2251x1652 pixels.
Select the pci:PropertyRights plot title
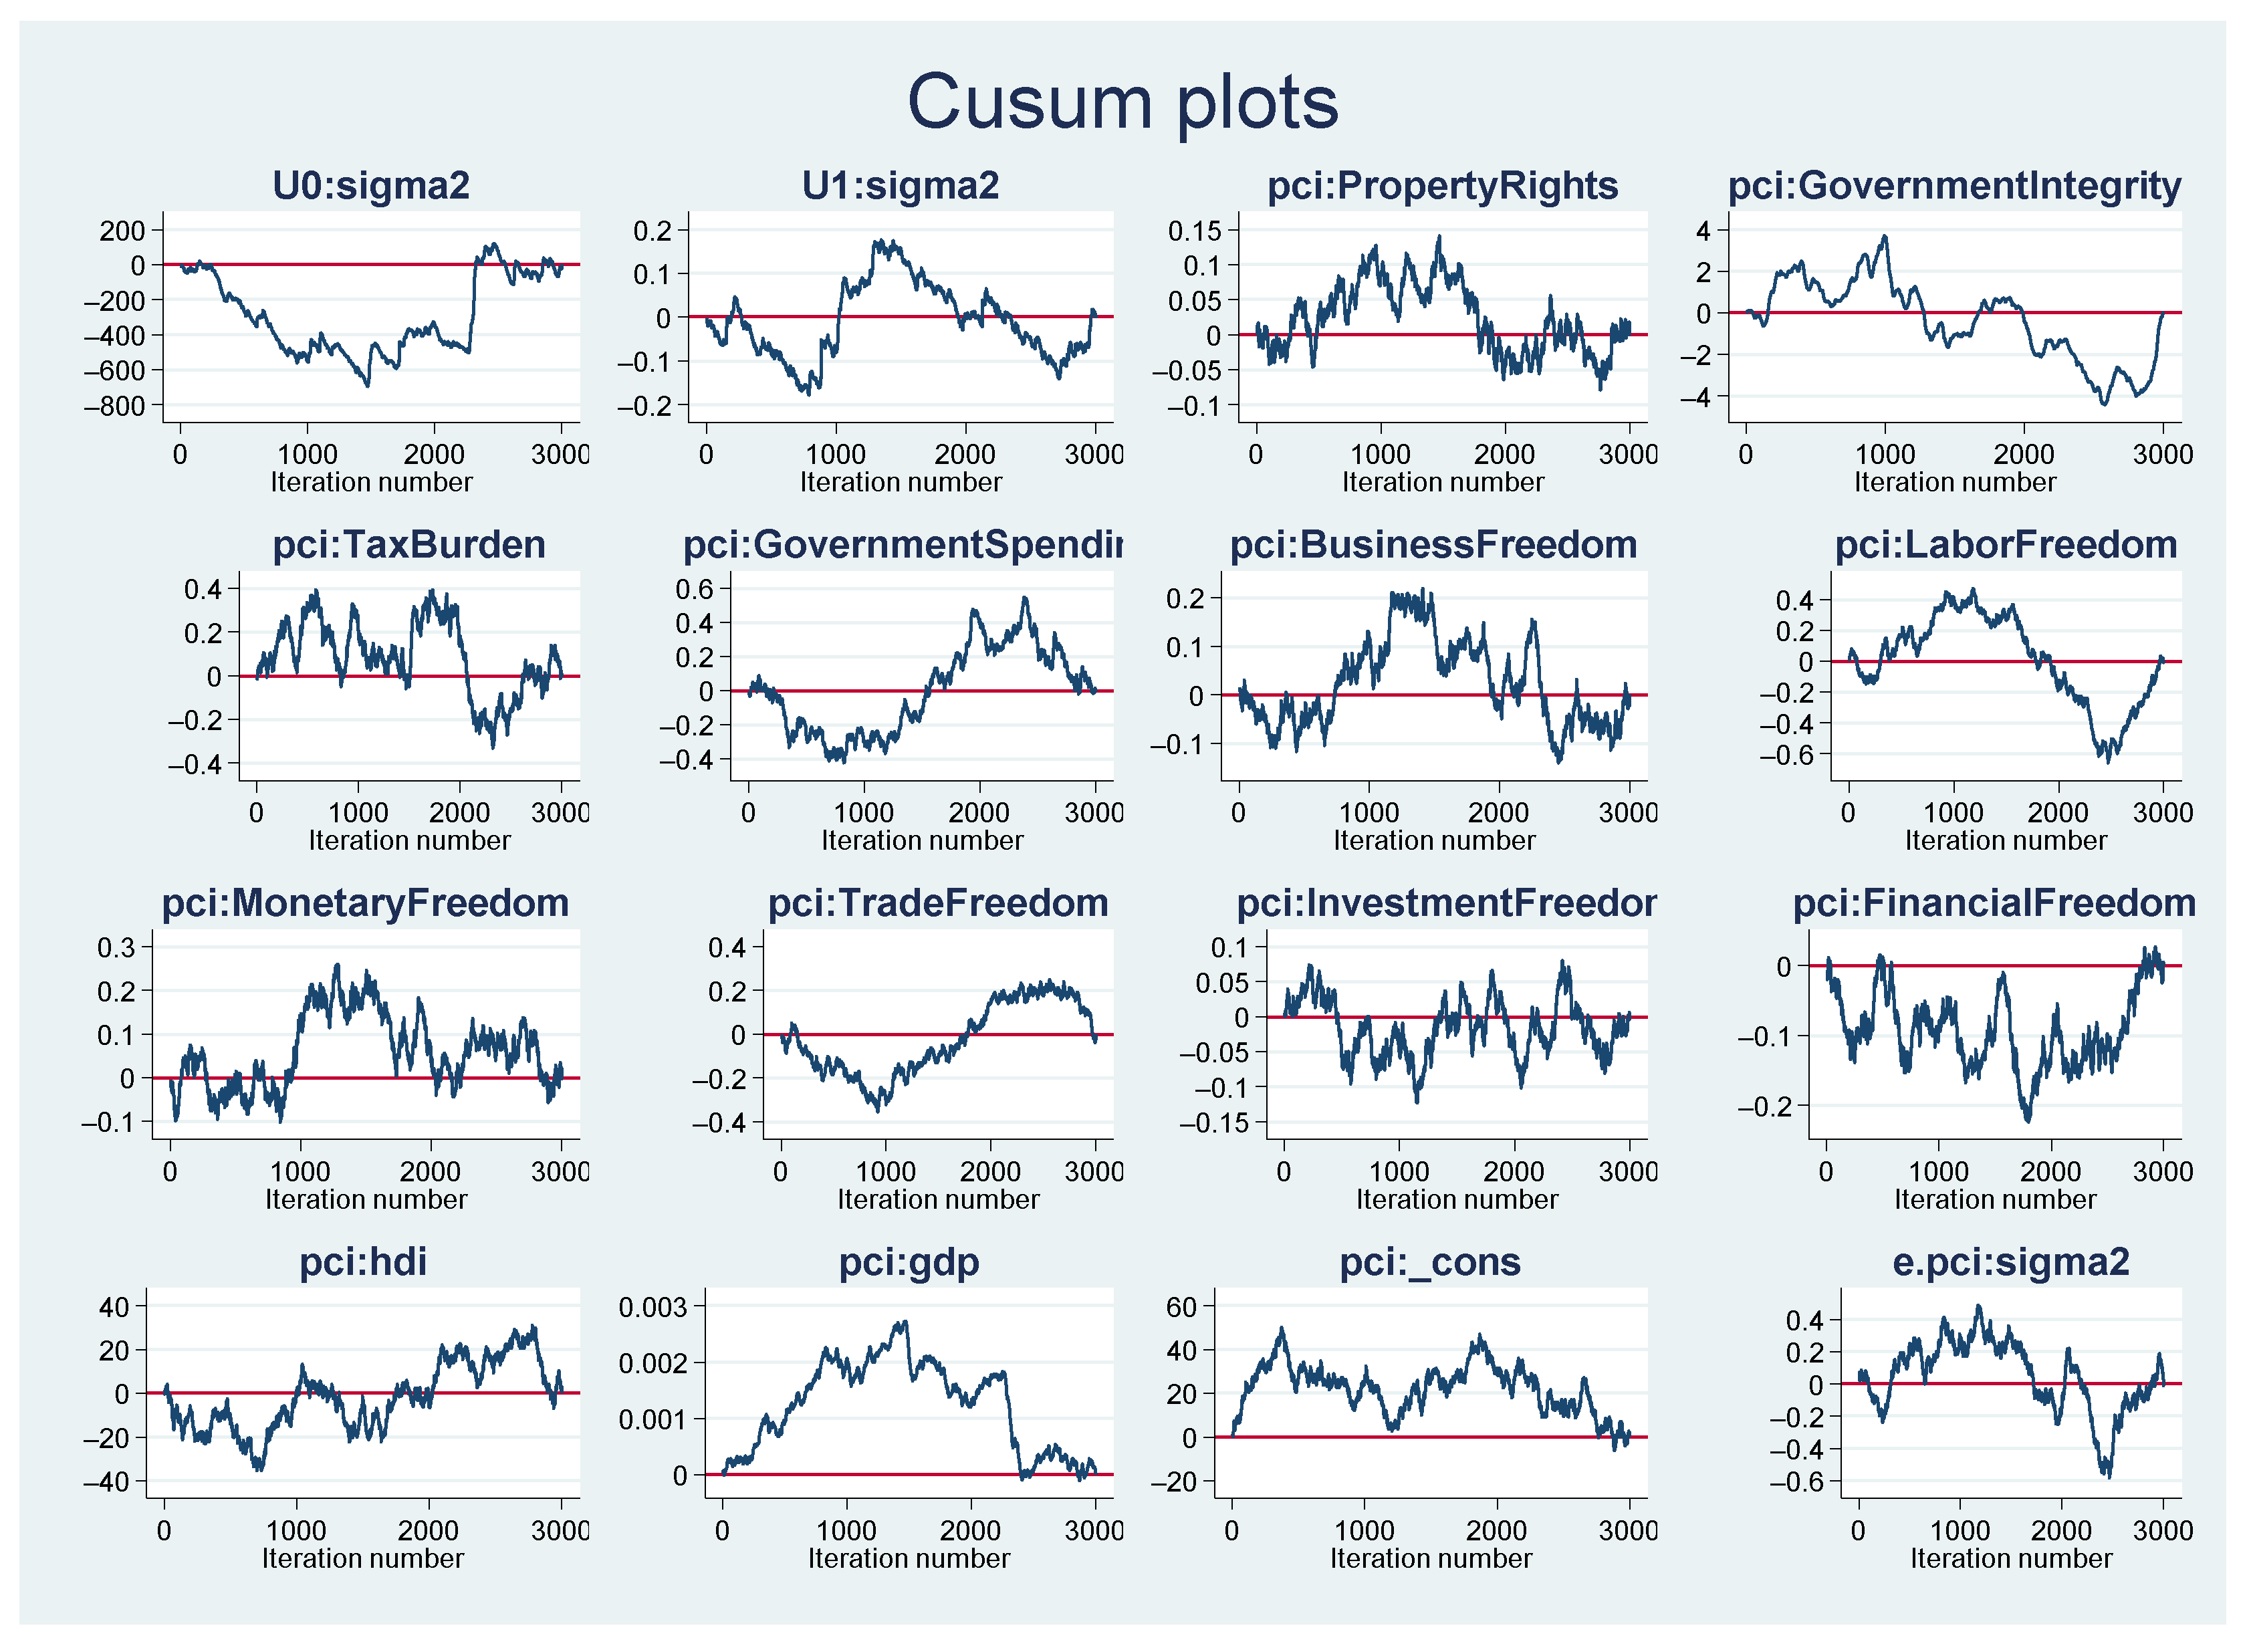1442,186
